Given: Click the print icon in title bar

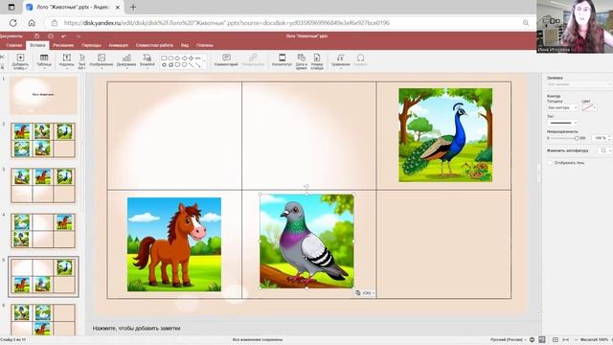Looking at the screenshot, I should [51, 36].
